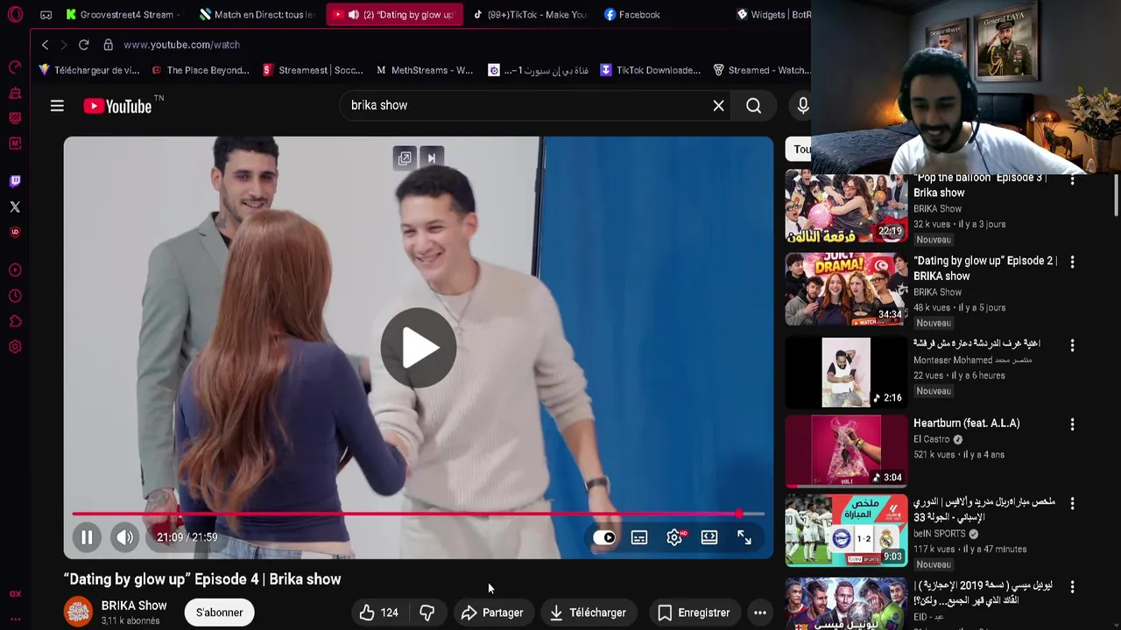Like the video (124 likes)

(379, 612)
